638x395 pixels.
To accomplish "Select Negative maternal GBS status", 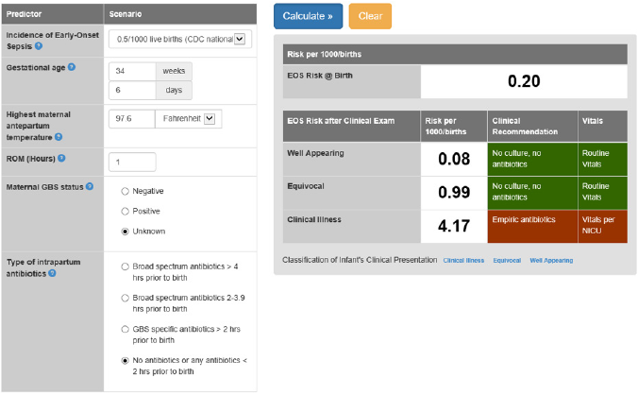I will (126, 190).
